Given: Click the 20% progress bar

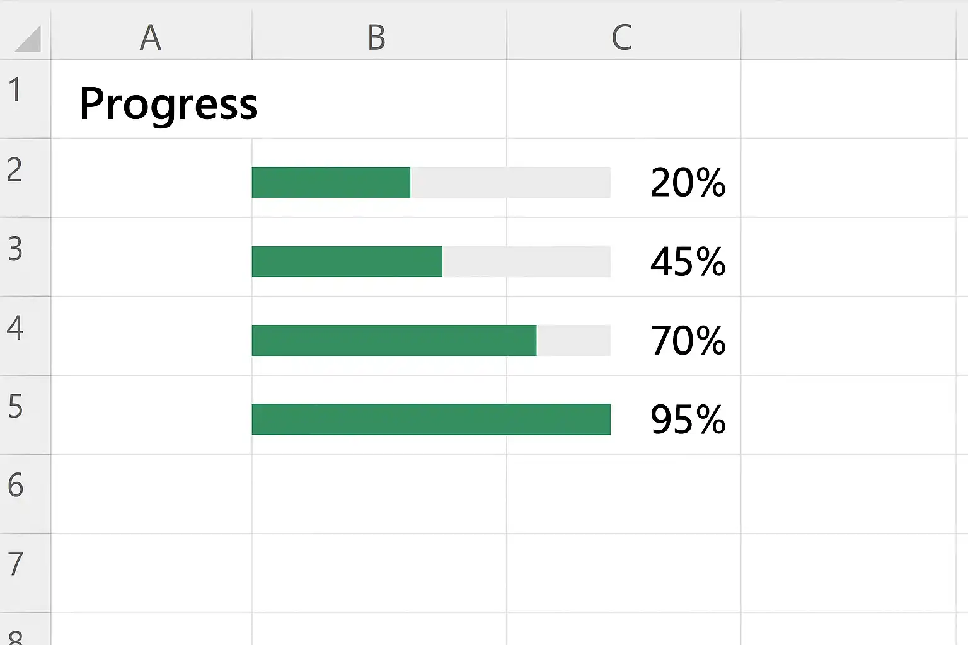Looking at the screenshot, I should point(431,183).
